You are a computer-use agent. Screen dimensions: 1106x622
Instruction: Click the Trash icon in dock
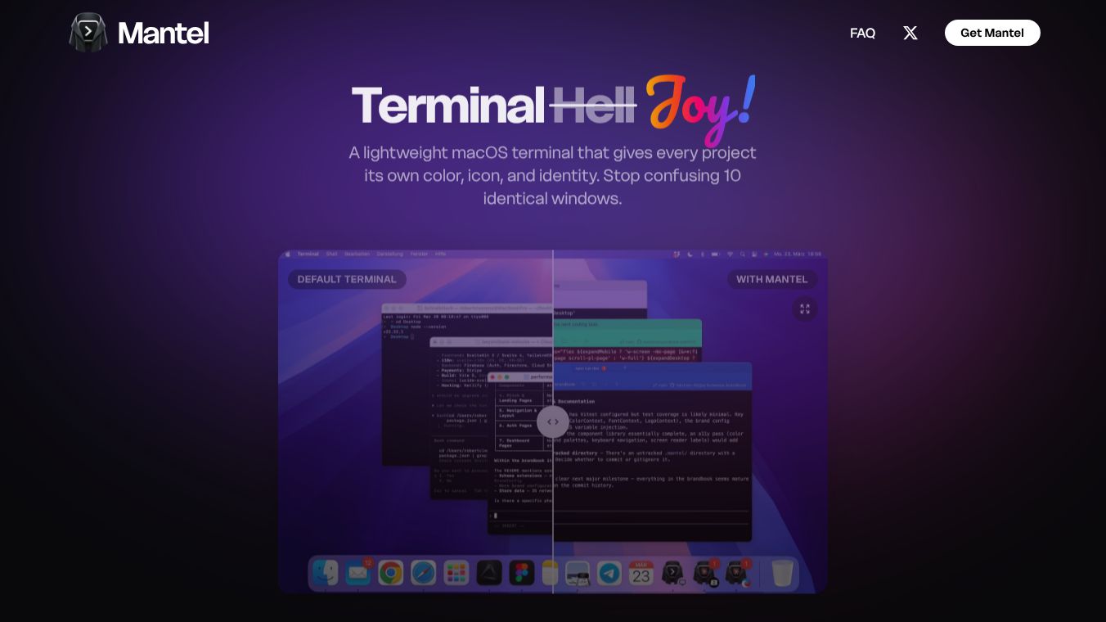[783, 573]
